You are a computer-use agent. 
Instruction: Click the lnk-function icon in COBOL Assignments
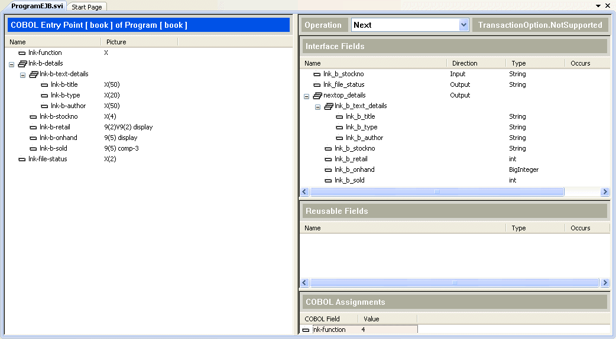point(306,330)
